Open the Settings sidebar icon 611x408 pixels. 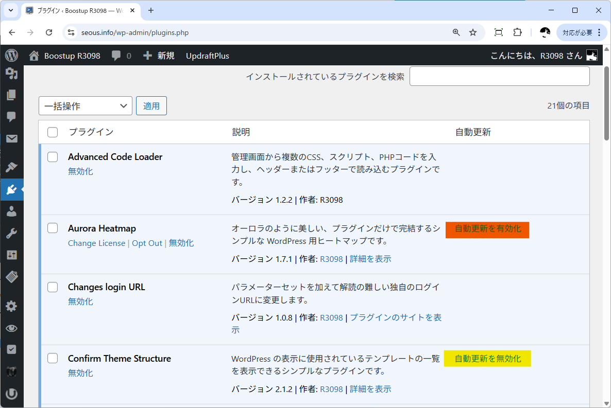11,306
